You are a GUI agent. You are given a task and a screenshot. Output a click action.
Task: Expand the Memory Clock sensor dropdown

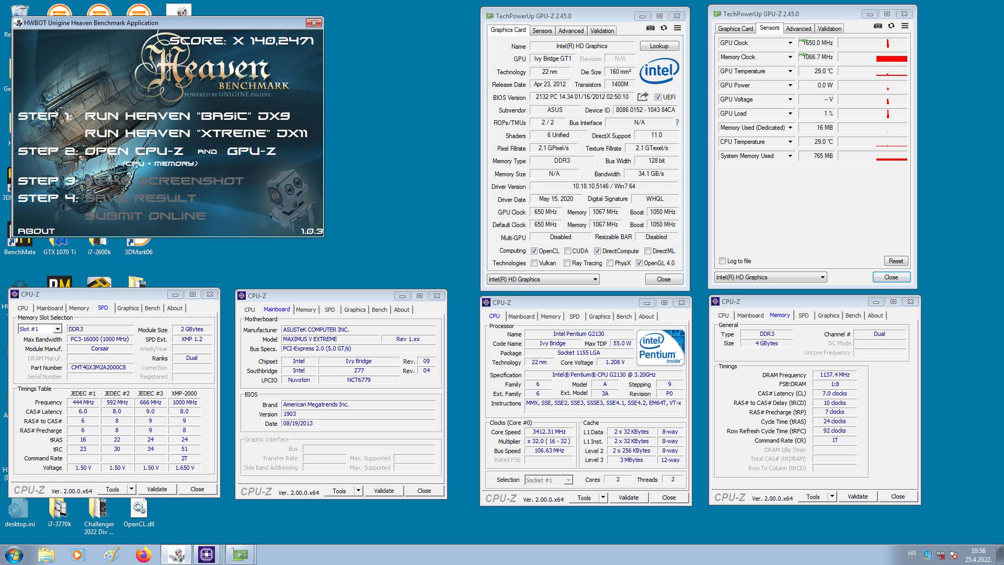(x=790, y=57)
